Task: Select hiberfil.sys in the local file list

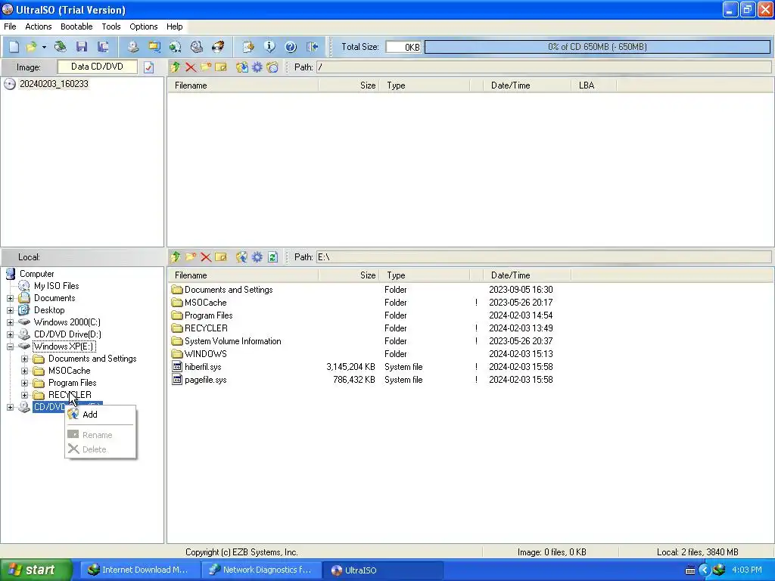Action: [x=203, y=367]
